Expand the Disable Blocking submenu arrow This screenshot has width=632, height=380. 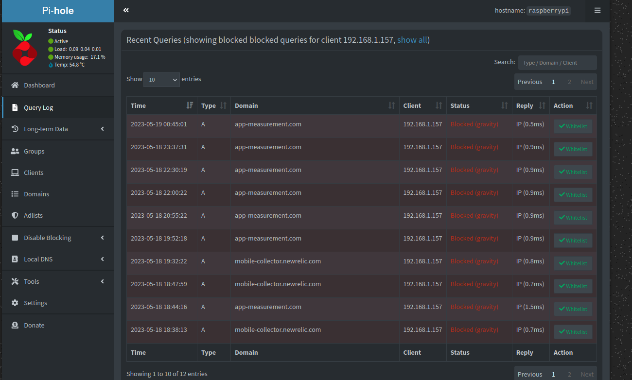(103, 238)
